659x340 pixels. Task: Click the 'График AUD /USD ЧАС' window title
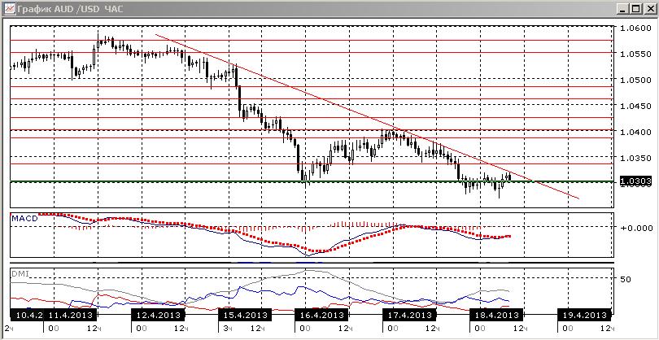coord(71,9)
